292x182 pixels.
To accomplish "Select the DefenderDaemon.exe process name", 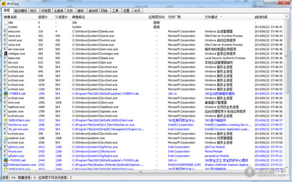I will pyautogui.click(x=22, y=165).
